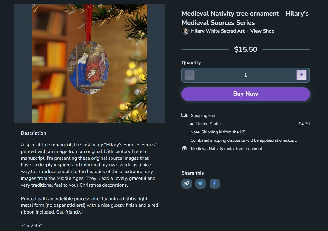Screen dimensions: 328x231
Task: Increase quantity with the plus button
Action: [x=301, y=75]
